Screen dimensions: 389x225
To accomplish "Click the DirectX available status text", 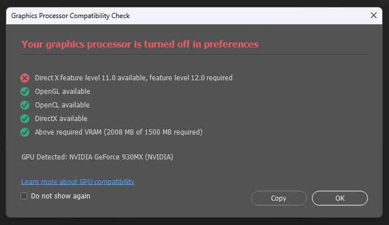I will coord(61,119).
